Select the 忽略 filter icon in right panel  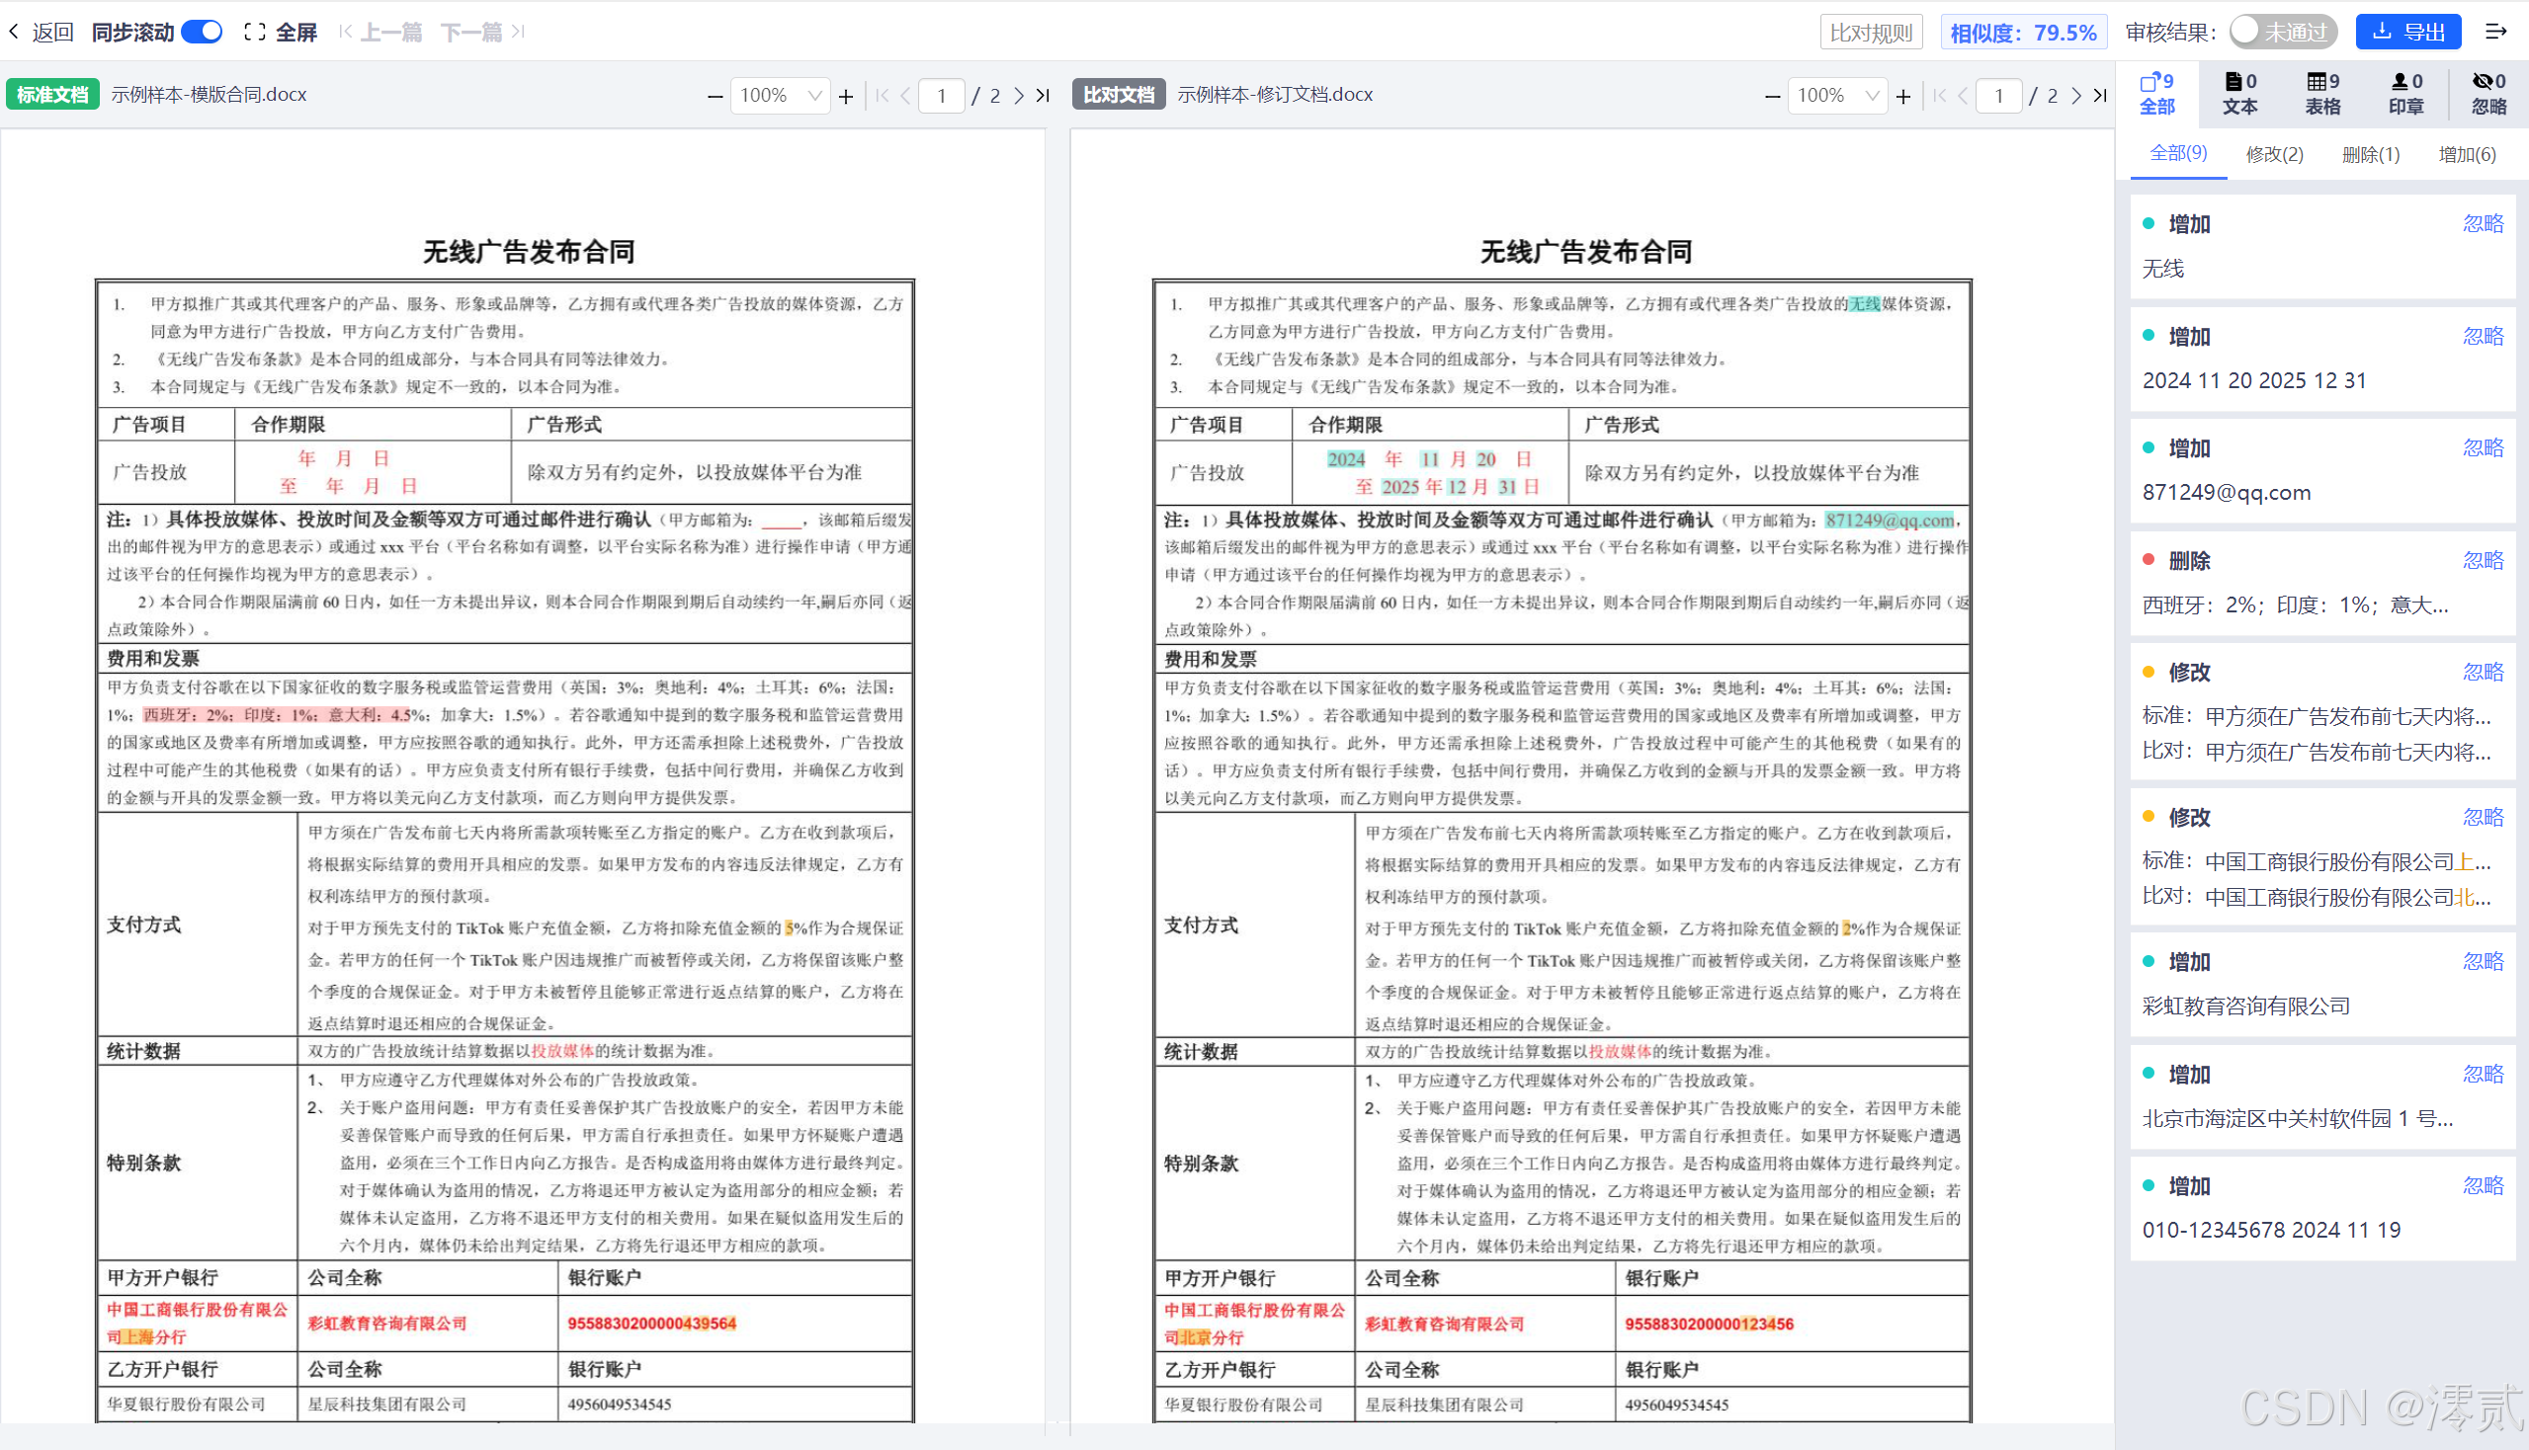[x=2488, y=93]
